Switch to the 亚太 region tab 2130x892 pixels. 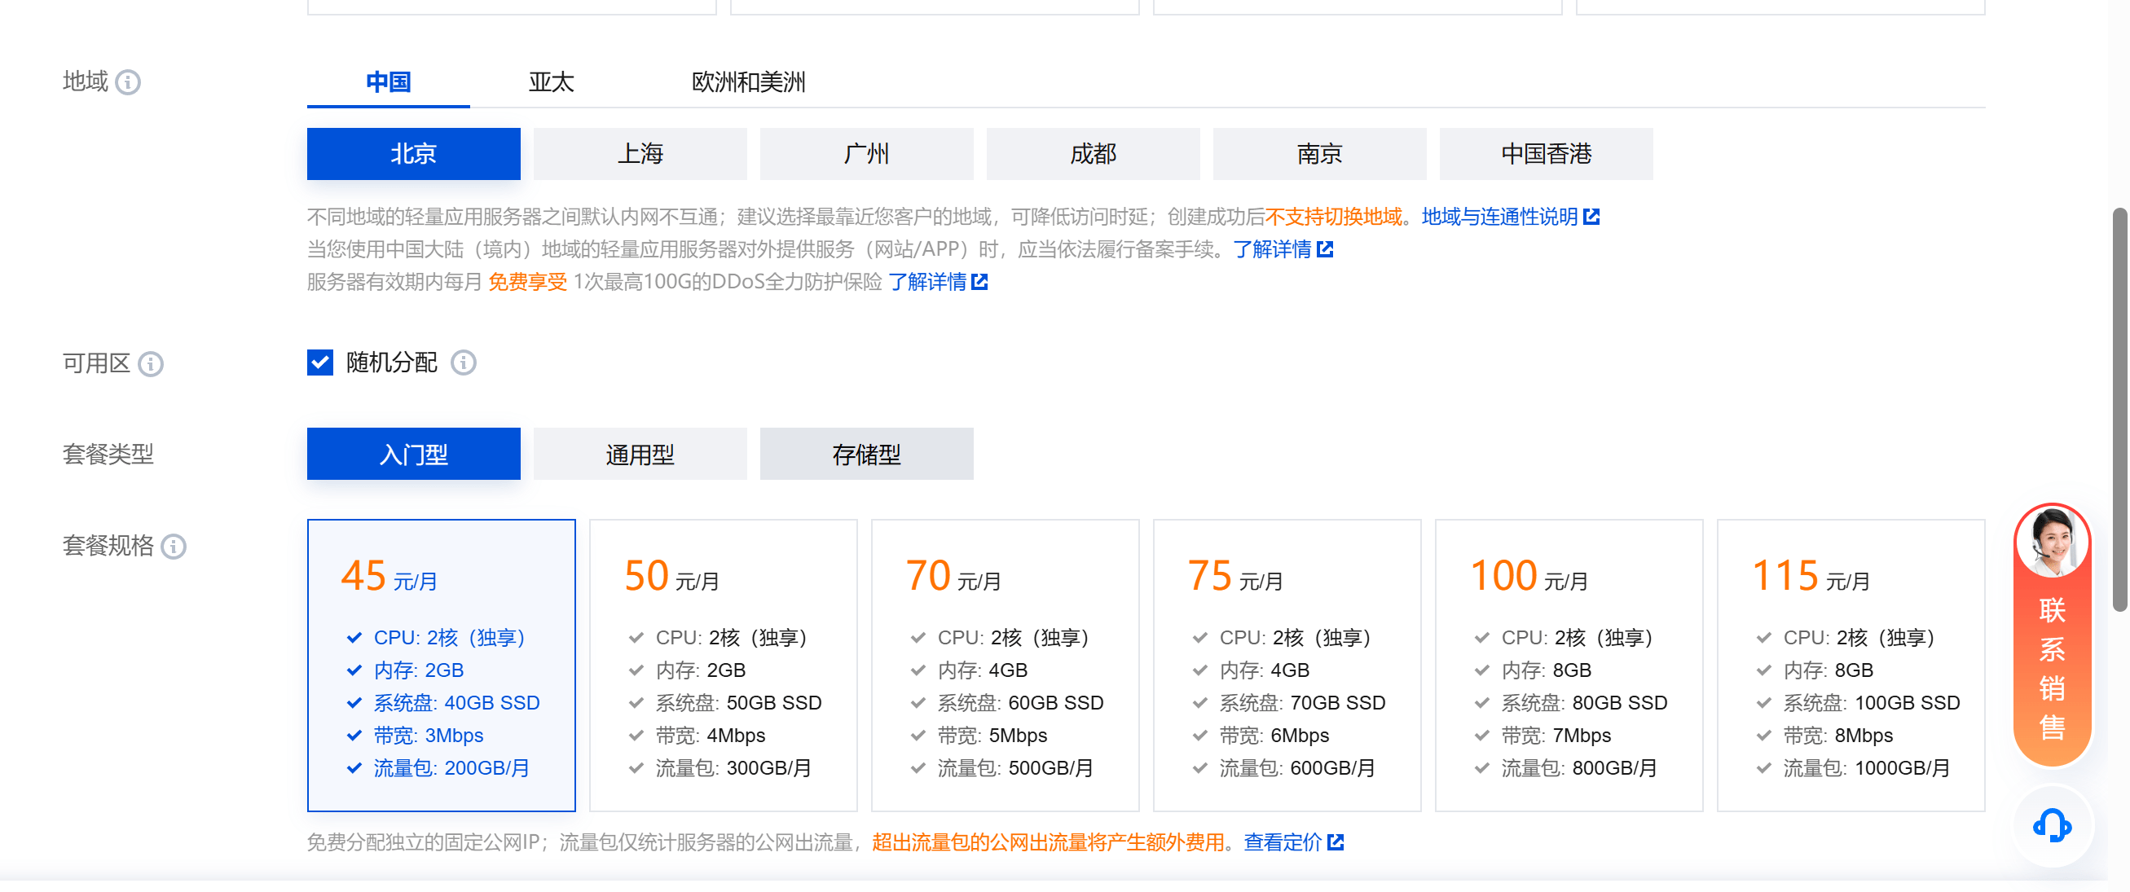click(x=551, y=81)
